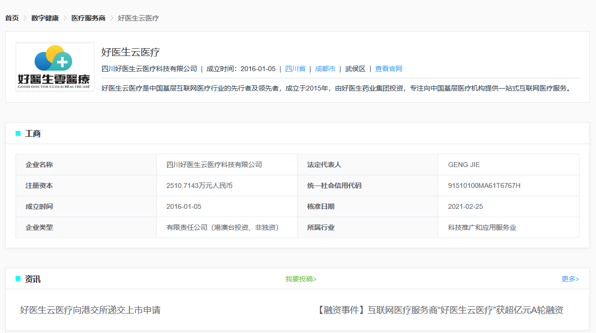The height and width of the screenshot is (333, 596).
Task: Click legal representative value GENG JIE
Action: coord(464,165)
